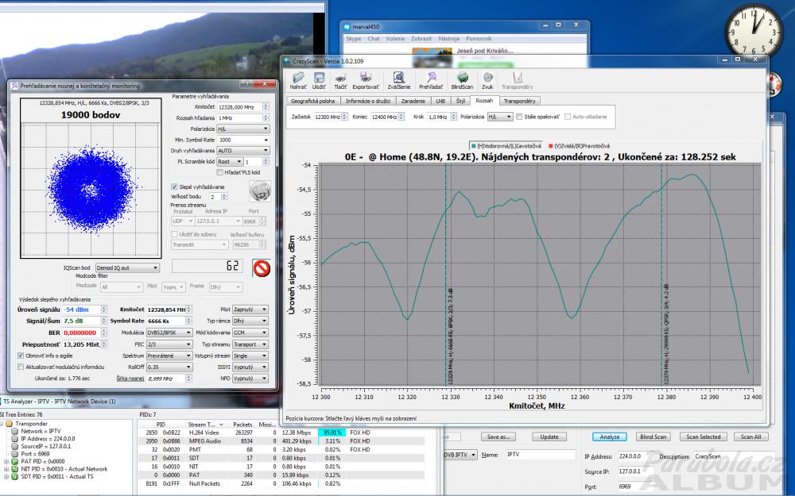Switch to the Geografická poloha tab
The image size is (795, 496).
[x=312, y=102]
